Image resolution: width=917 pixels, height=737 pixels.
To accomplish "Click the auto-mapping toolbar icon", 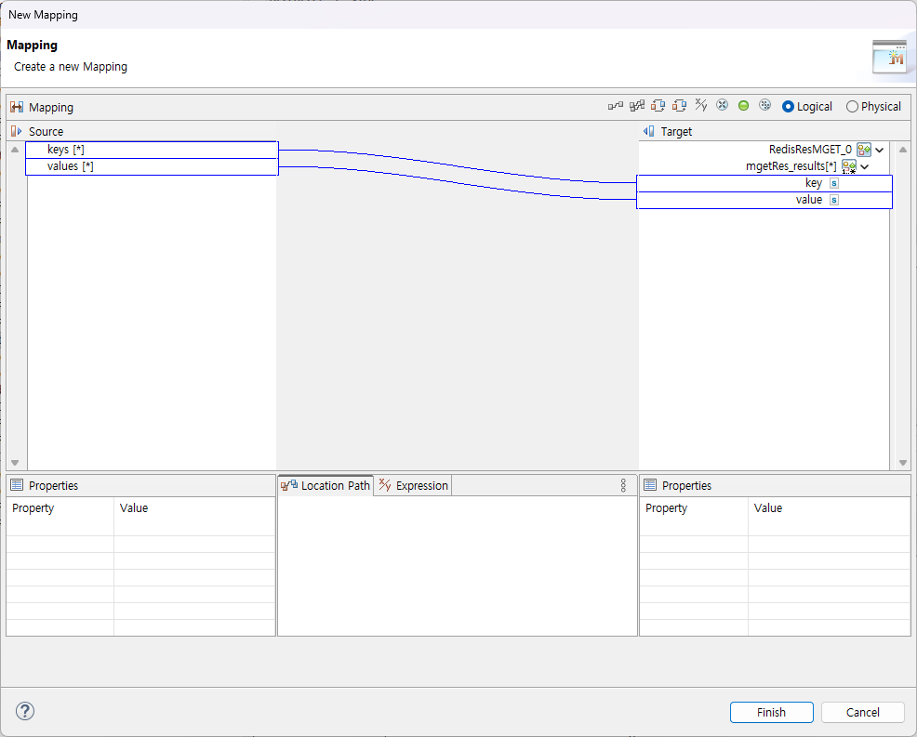I will [x=637, y=105].
